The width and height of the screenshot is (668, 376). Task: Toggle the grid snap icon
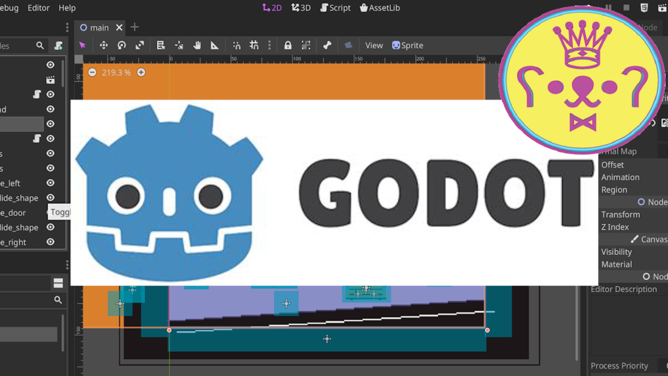pos(254,45)
